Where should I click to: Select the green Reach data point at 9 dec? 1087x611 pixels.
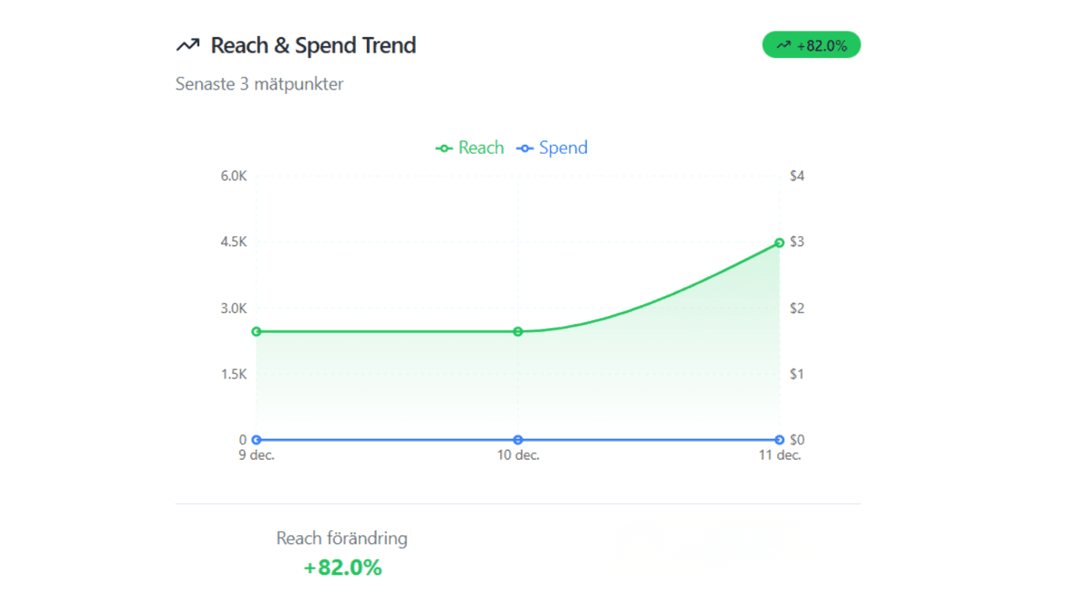click(x=256, y=331)
